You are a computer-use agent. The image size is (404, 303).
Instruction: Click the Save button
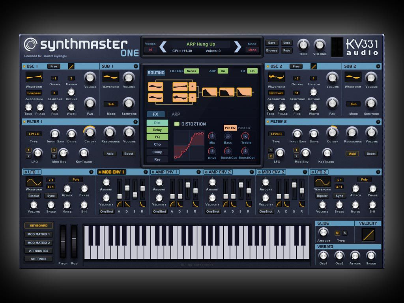point(272,43)
